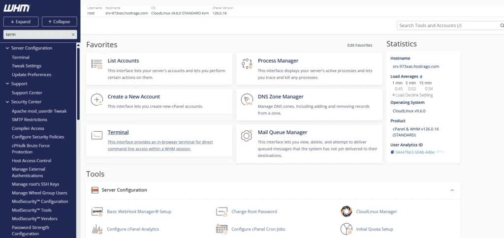The width and height of the screenshot is (504, 238).
Task: Open Update Preferences in the sidebar
Action: (x=31, y=75)
